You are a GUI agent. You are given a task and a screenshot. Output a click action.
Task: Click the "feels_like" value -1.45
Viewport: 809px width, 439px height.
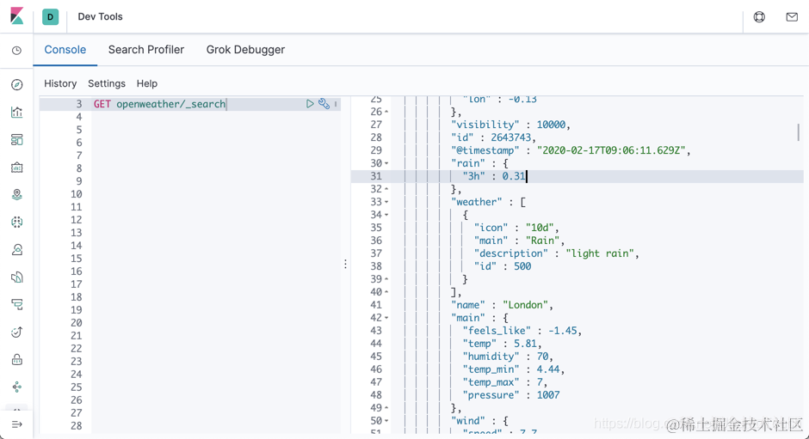tap(562, 331)
